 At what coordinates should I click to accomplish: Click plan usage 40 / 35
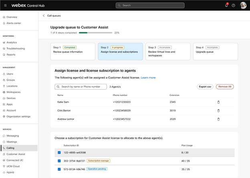click(x=185, y=161)
